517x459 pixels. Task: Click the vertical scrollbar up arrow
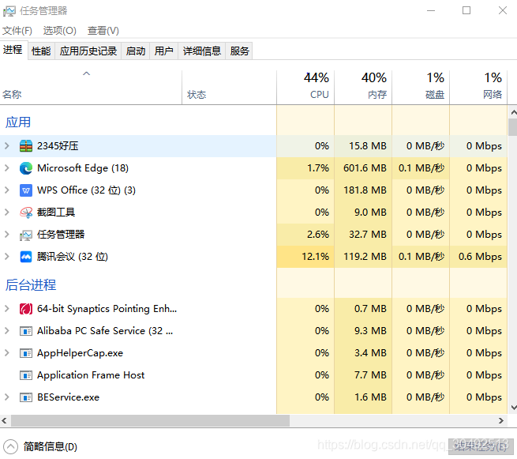click(513, 112)
